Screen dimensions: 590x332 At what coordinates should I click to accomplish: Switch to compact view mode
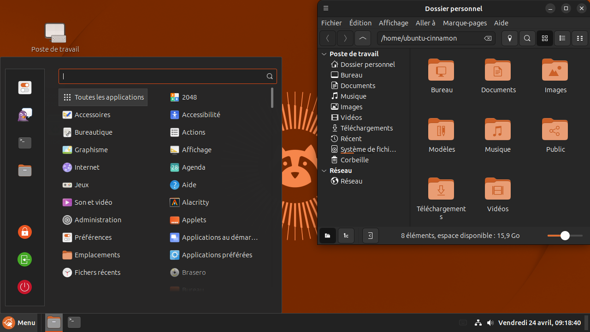pyautogui.click(x=580, y=38)
